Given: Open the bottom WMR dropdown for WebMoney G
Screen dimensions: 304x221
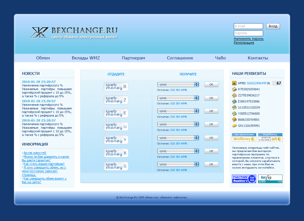Looking at the screenshot, I should coord(178,164).
